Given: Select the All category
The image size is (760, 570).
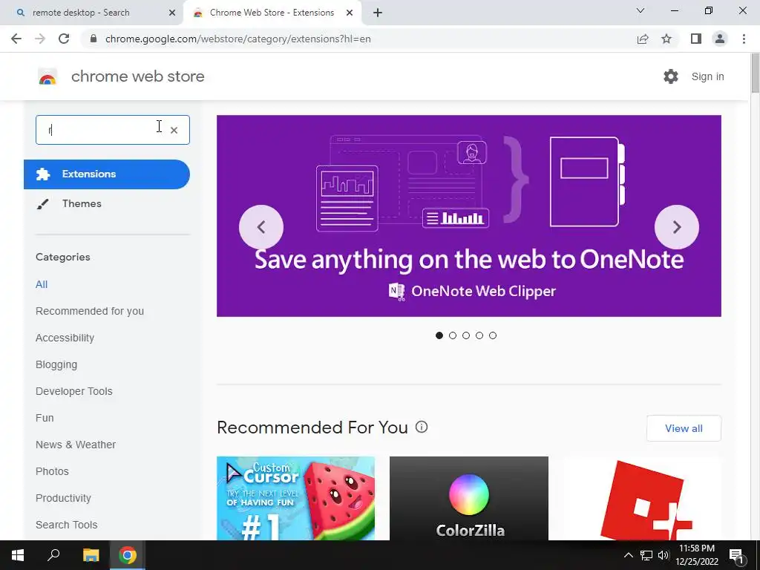Looking at the screenshot, I should (x=42, y=284).
